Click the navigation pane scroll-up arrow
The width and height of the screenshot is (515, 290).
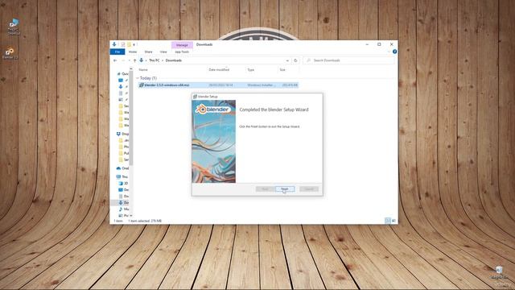click(x=131, y=68)
